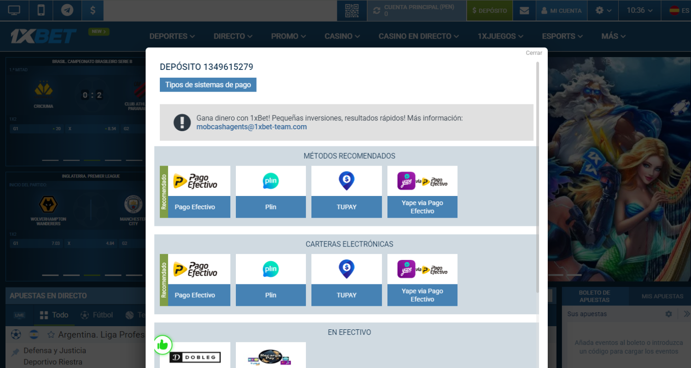This screenshot has height=368, width=691.
Task: Switch to the Mis Apuestas tab
Action: [662, 296]
